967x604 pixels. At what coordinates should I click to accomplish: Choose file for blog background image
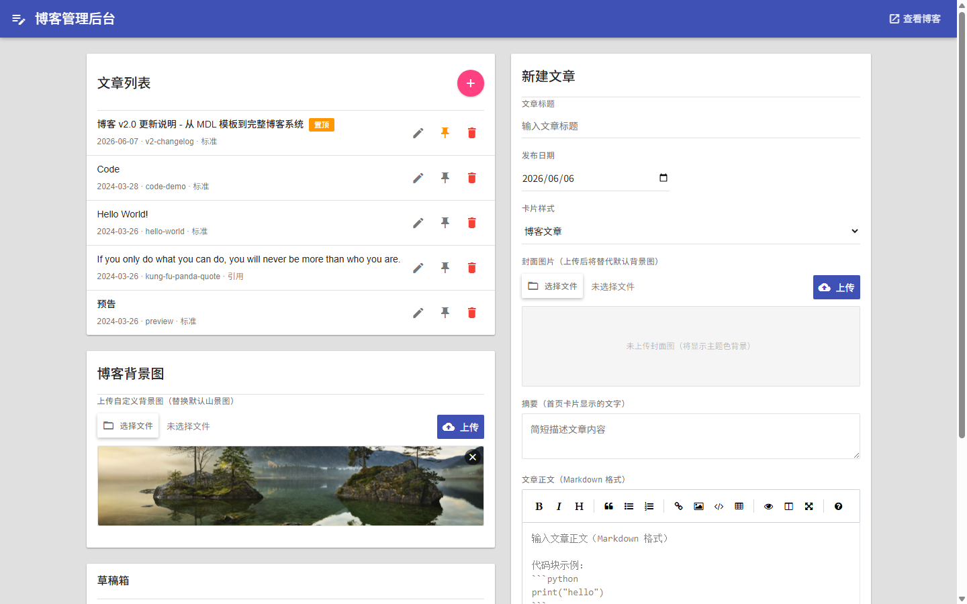pos(128,426)
